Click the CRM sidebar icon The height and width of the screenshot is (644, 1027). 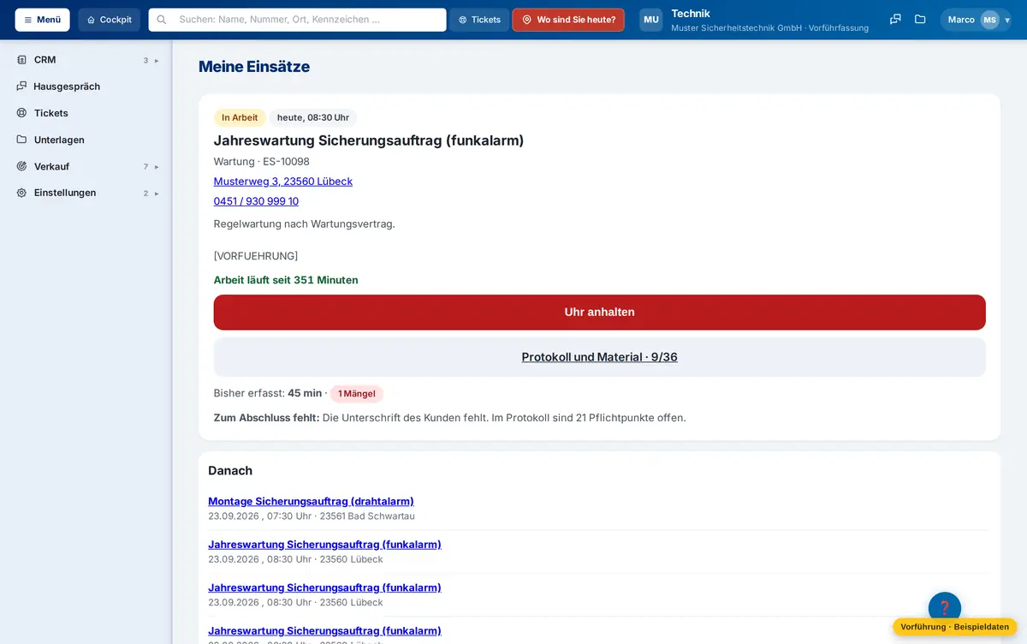[21, 60]
